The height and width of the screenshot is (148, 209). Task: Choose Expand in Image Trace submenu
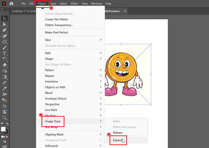coord(118,140)
